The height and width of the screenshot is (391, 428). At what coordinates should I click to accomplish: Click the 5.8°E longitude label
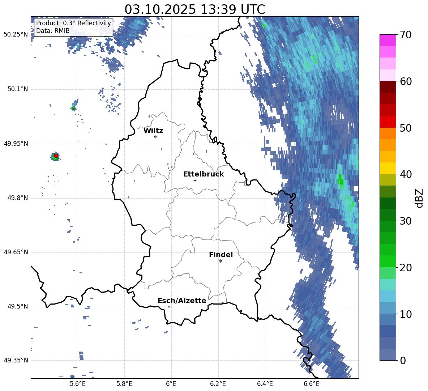(124, 384)
